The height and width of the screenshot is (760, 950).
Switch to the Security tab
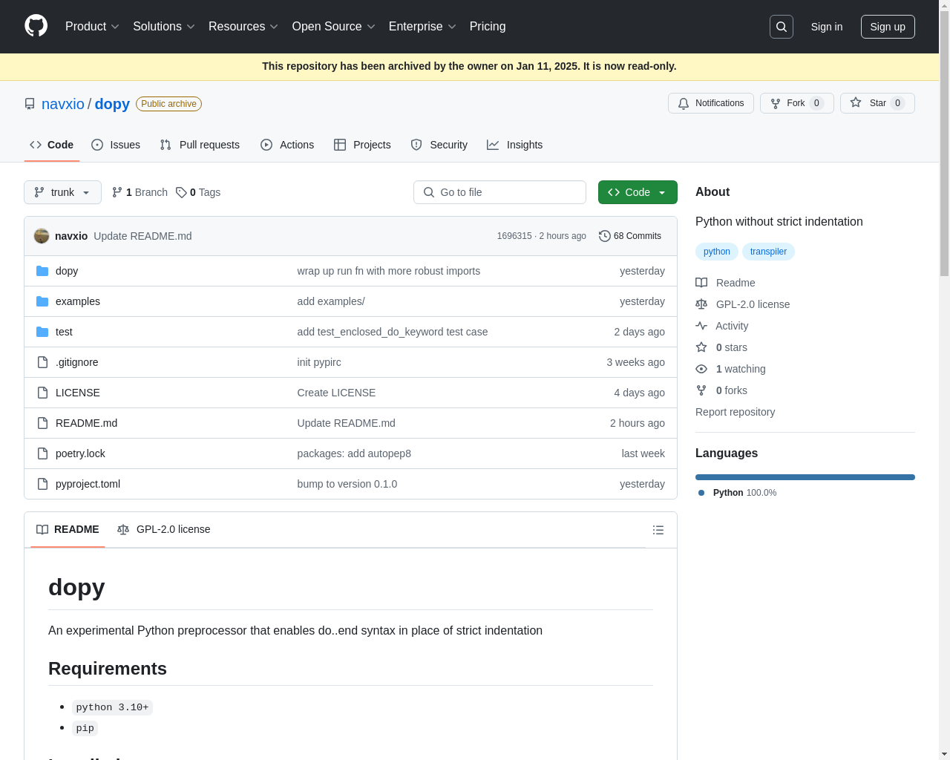coord(439,145)
